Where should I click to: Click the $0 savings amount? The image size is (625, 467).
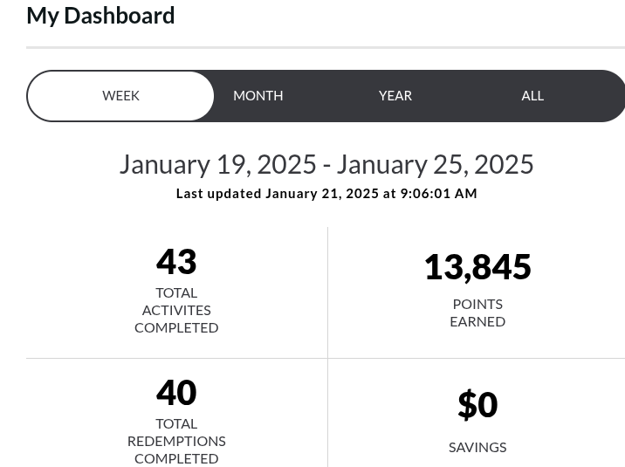(477, 404)
